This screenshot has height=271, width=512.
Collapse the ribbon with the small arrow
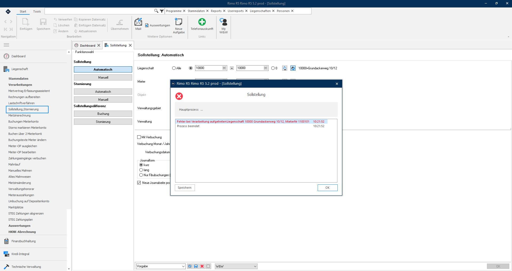(508, 37)
